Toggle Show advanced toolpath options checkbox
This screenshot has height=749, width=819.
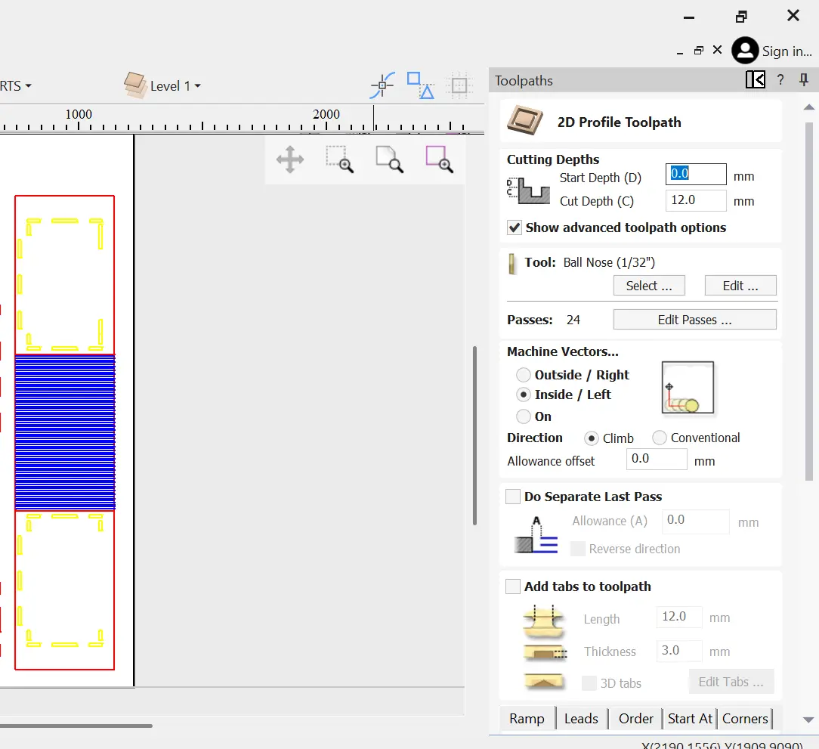pyautogui.click(x=515, y=227)
